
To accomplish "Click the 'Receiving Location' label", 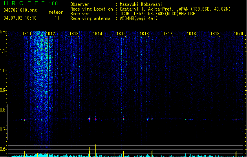I will coord(91,9).
